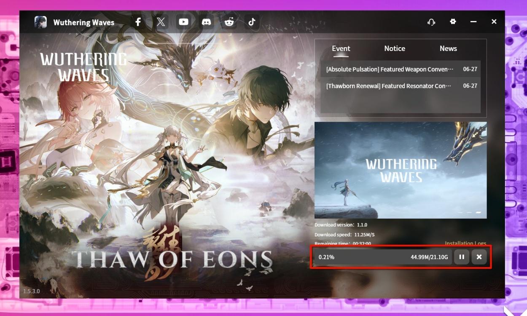Open customer support headset icon
The width and height of the screenshot is (527, 316).
coord(431,22)
